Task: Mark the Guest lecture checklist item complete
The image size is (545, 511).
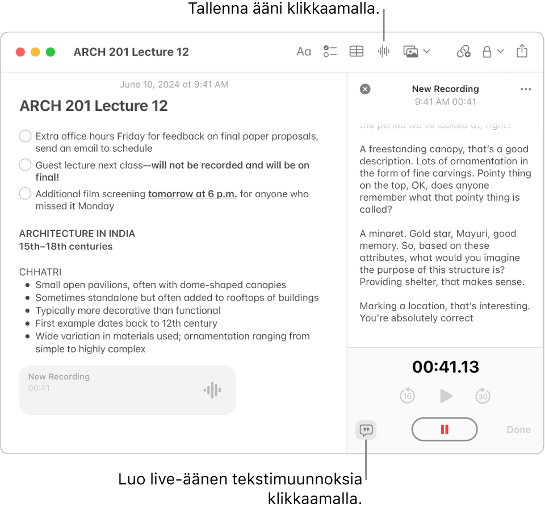Action: click(24, 165)
